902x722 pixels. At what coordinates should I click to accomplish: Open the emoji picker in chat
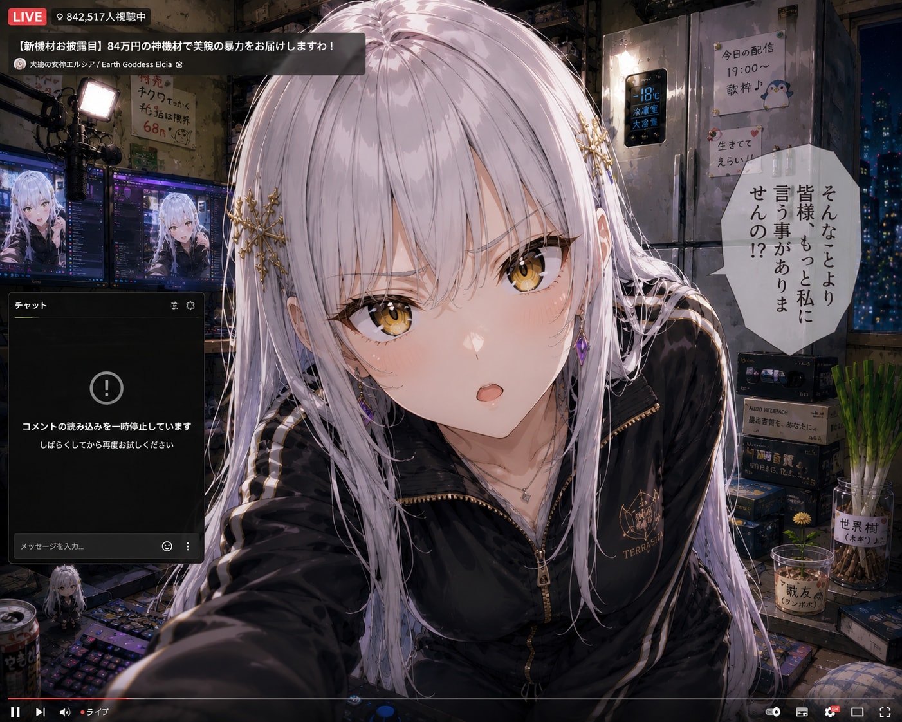point(167,546)
